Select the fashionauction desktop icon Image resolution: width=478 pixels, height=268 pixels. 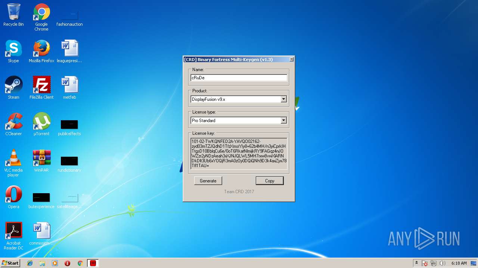click(x=69, y=17)
